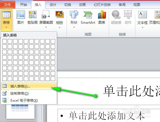Click the Photo Album (相册) icon

click(59, 14)
